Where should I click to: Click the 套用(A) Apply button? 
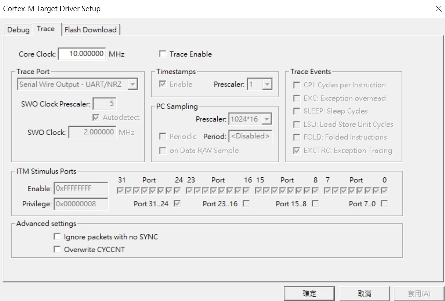click(x=419, y=293)
